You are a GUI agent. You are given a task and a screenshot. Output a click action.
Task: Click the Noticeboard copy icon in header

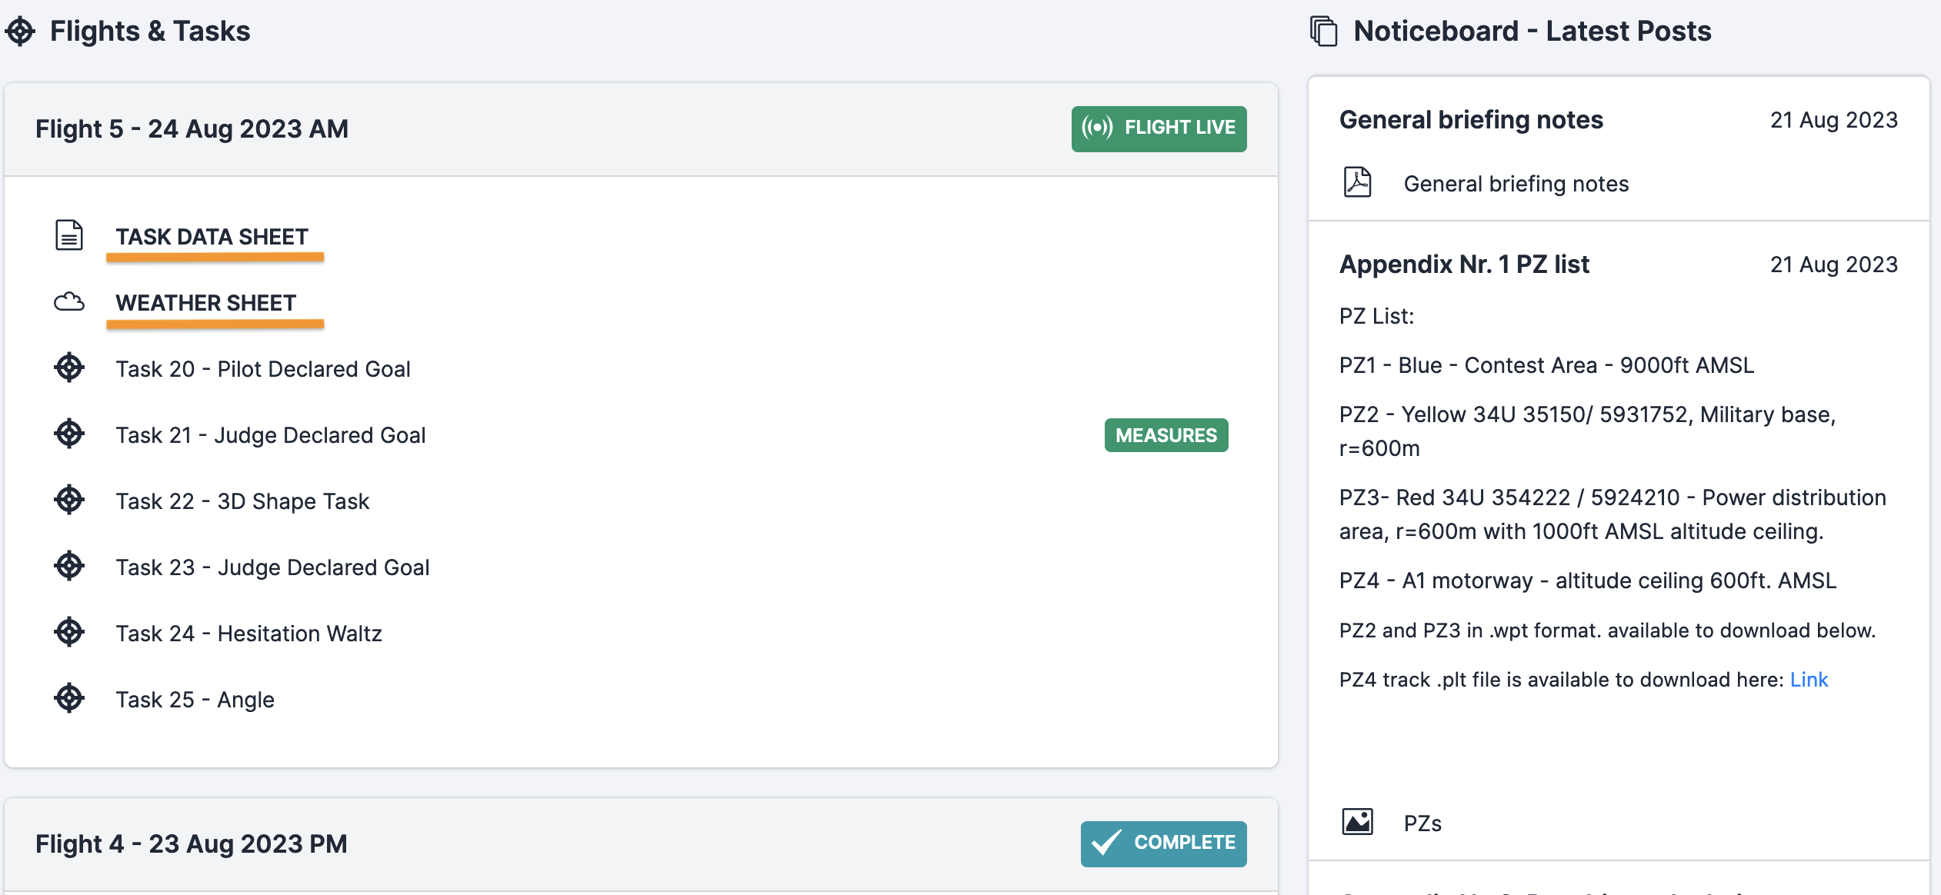[1324, 32]
